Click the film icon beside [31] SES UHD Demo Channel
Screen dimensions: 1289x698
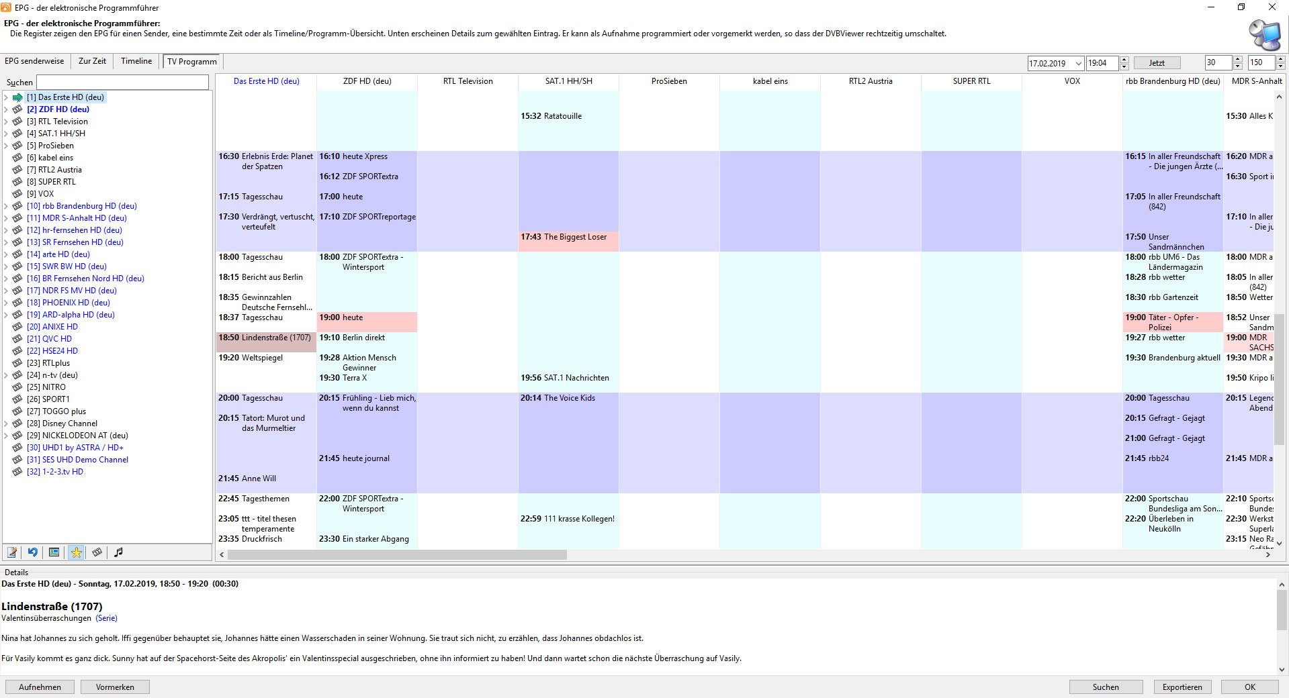pos(17,460)
